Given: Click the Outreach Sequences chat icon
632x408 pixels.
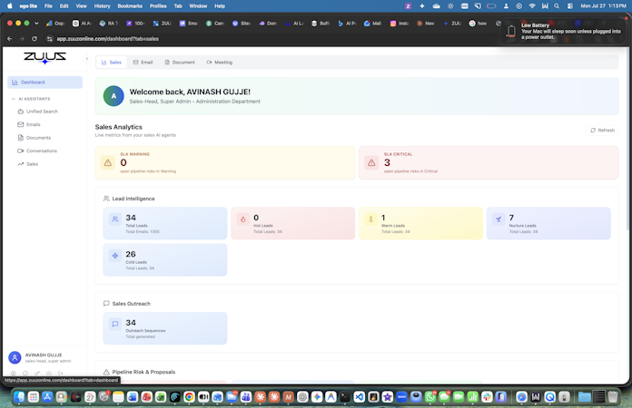Looking at the screenshot, I should coord(115,325).
